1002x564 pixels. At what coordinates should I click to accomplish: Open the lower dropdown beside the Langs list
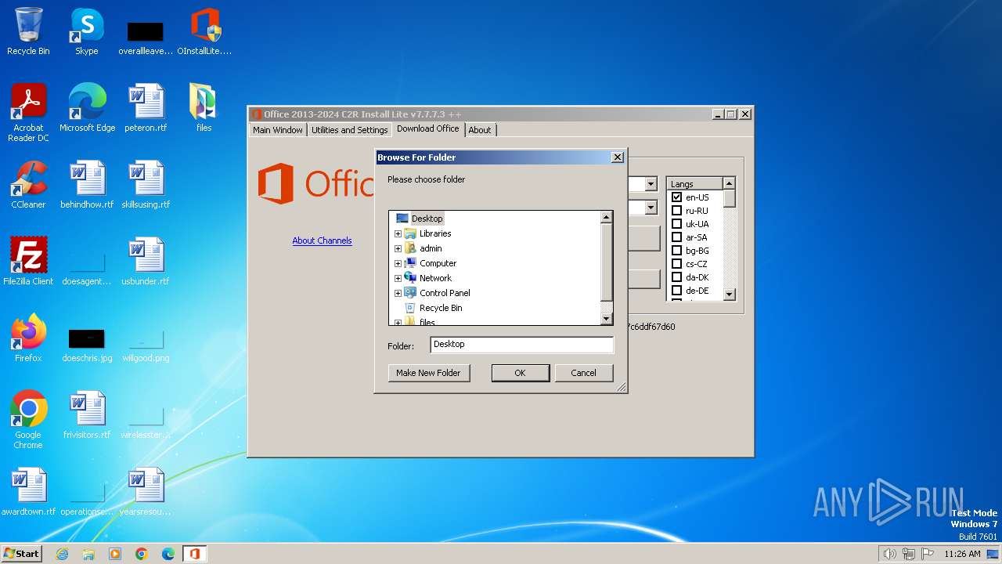point(651,208)
